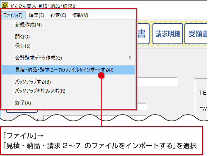This screenshot has height=156, width=208.
Task: Choose 見積・納品・請求 2~7のファイルをインポートする(I)
Action: (68, 70)
